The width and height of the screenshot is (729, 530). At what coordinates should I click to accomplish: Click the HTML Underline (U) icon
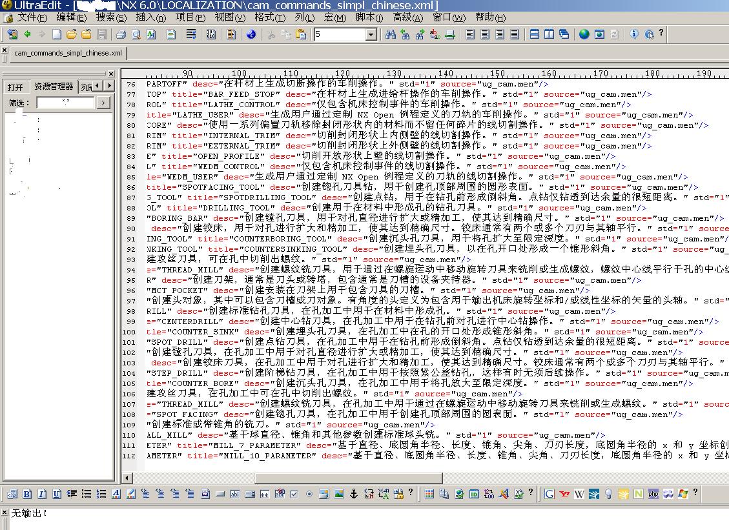(x=57, y=494)
